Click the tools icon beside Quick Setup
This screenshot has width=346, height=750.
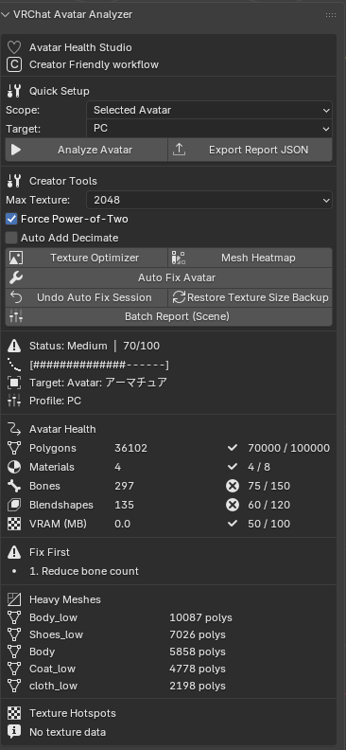click(15, 91)
